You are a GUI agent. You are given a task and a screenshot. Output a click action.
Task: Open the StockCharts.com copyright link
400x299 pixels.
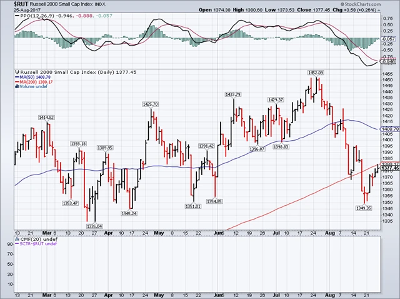pos(361,4)
